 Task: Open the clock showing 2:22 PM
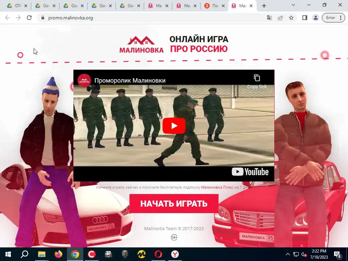point(319,254)
